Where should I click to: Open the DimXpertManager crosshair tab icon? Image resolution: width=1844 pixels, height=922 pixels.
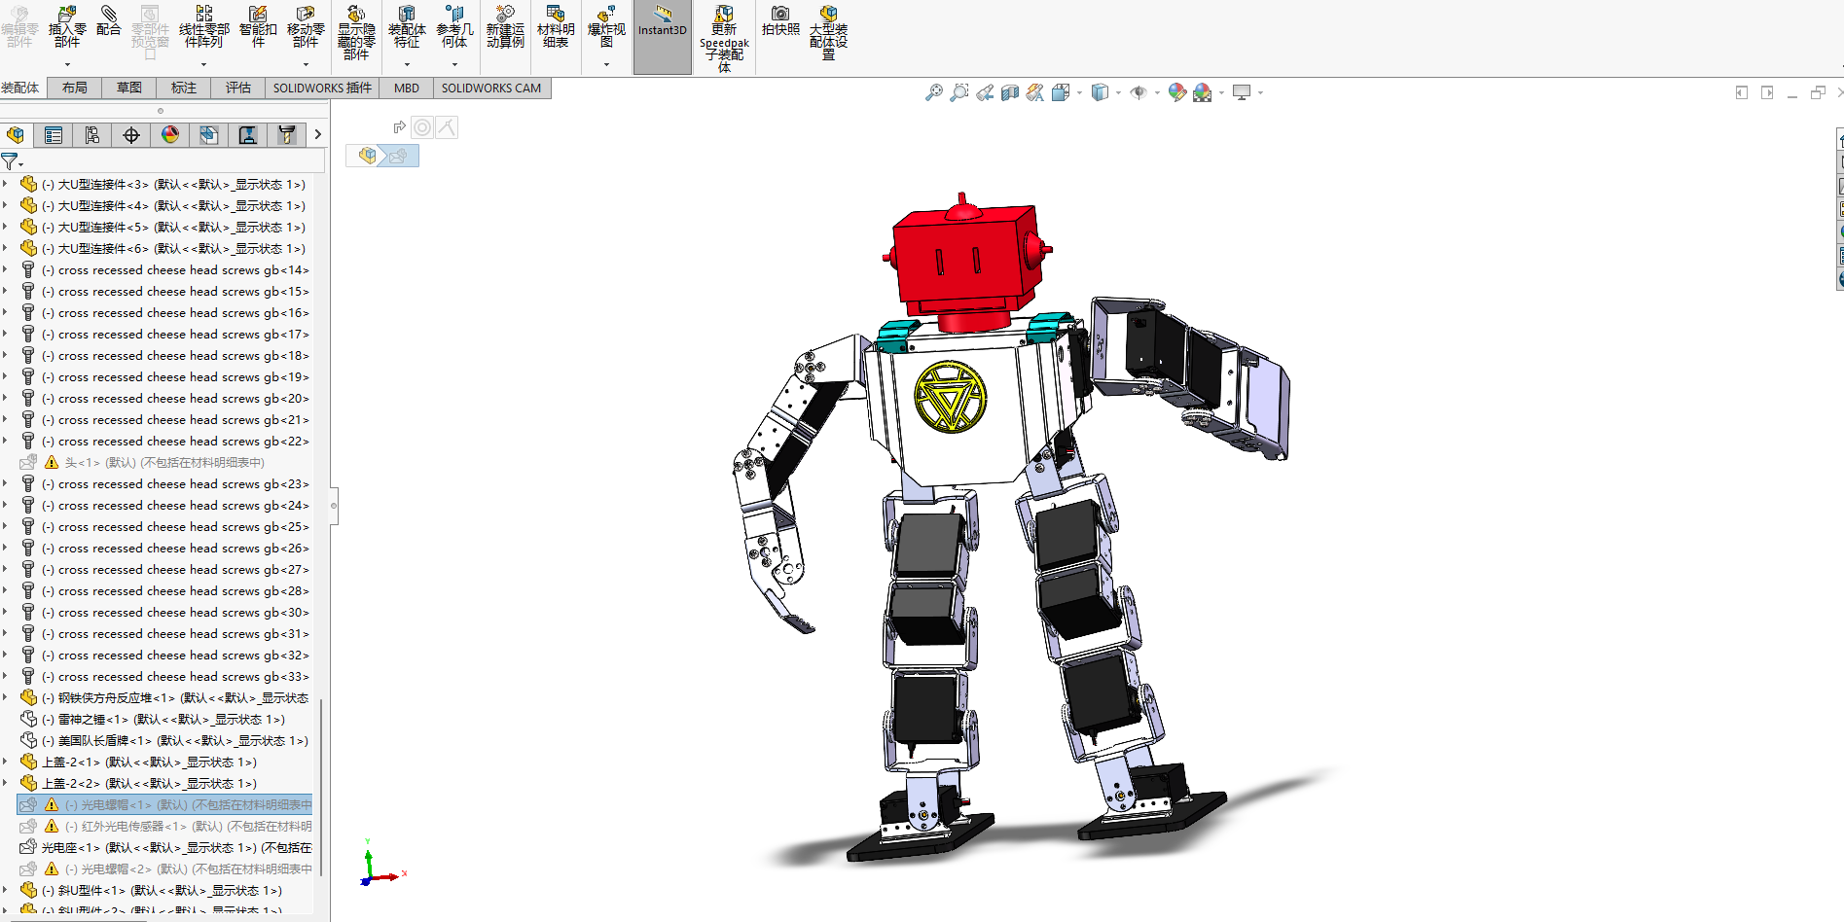point(131,135)
